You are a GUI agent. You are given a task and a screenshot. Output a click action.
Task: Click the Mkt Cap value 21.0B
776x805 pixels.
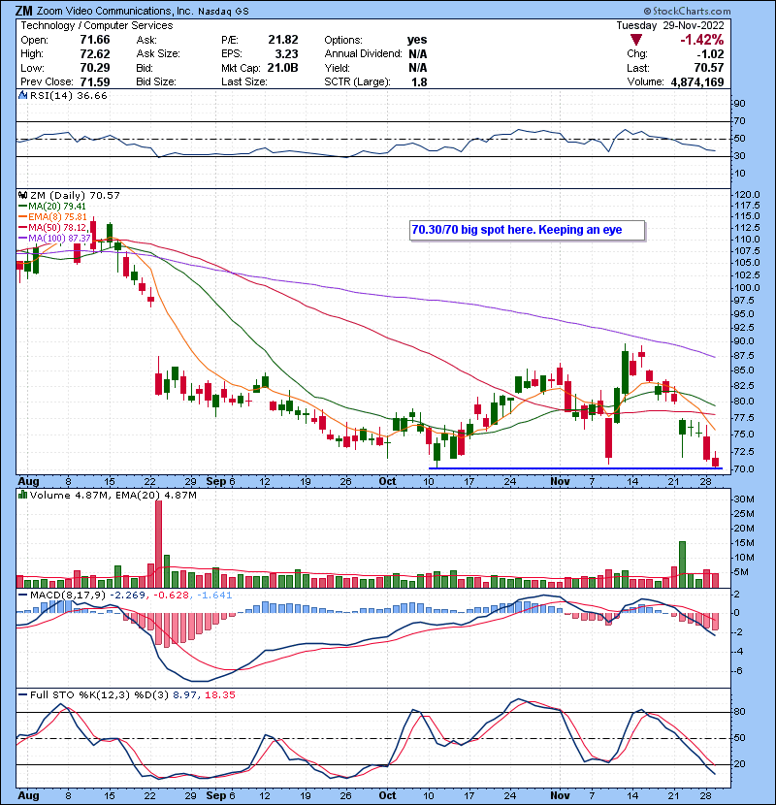[282, 68]
